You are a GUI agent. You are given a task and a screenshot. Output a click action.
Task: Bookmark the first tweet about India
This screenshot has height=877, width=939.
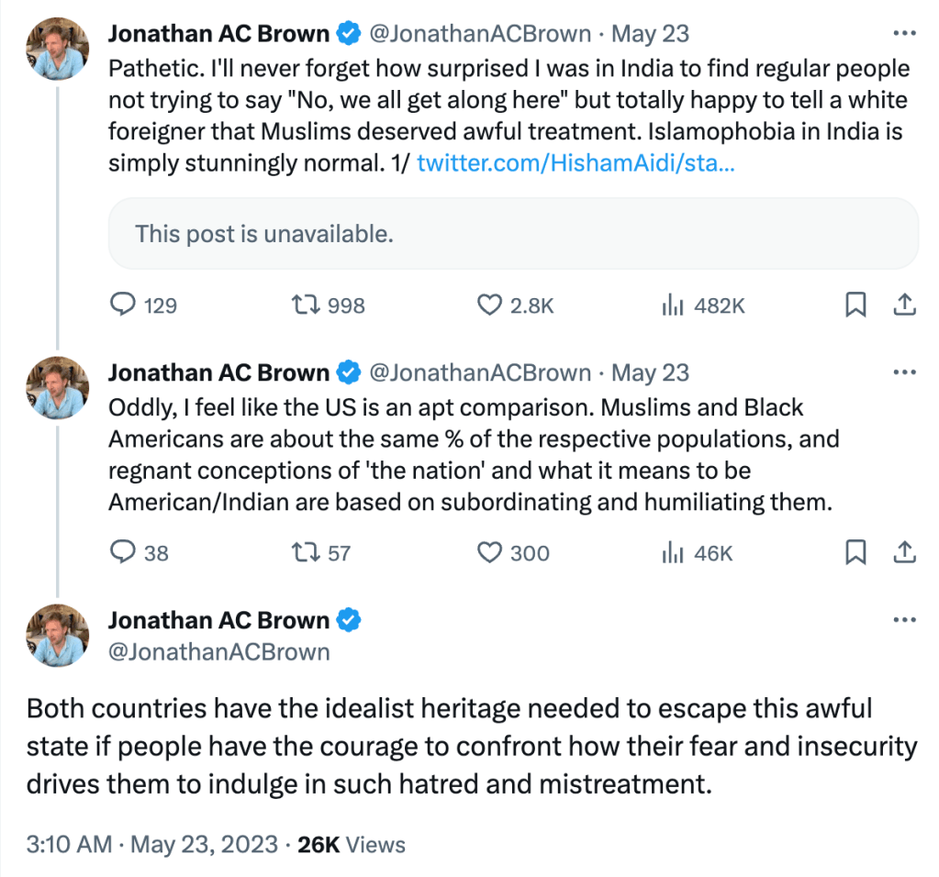click(x=855, y=305)
